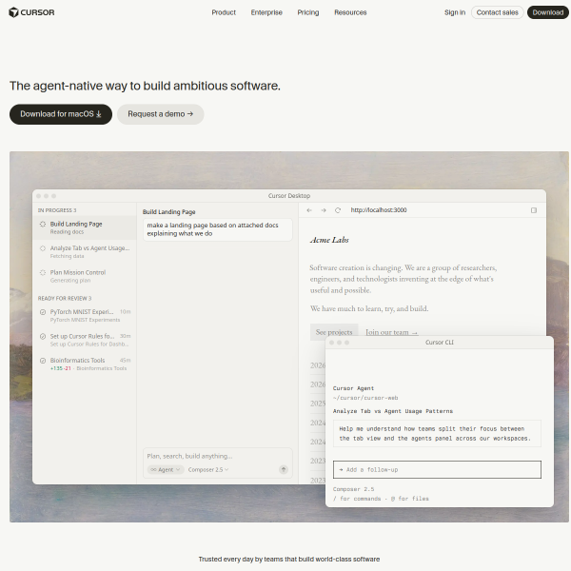Click the Contact sales button
The image size is (571, 571).
pos(498,12)
